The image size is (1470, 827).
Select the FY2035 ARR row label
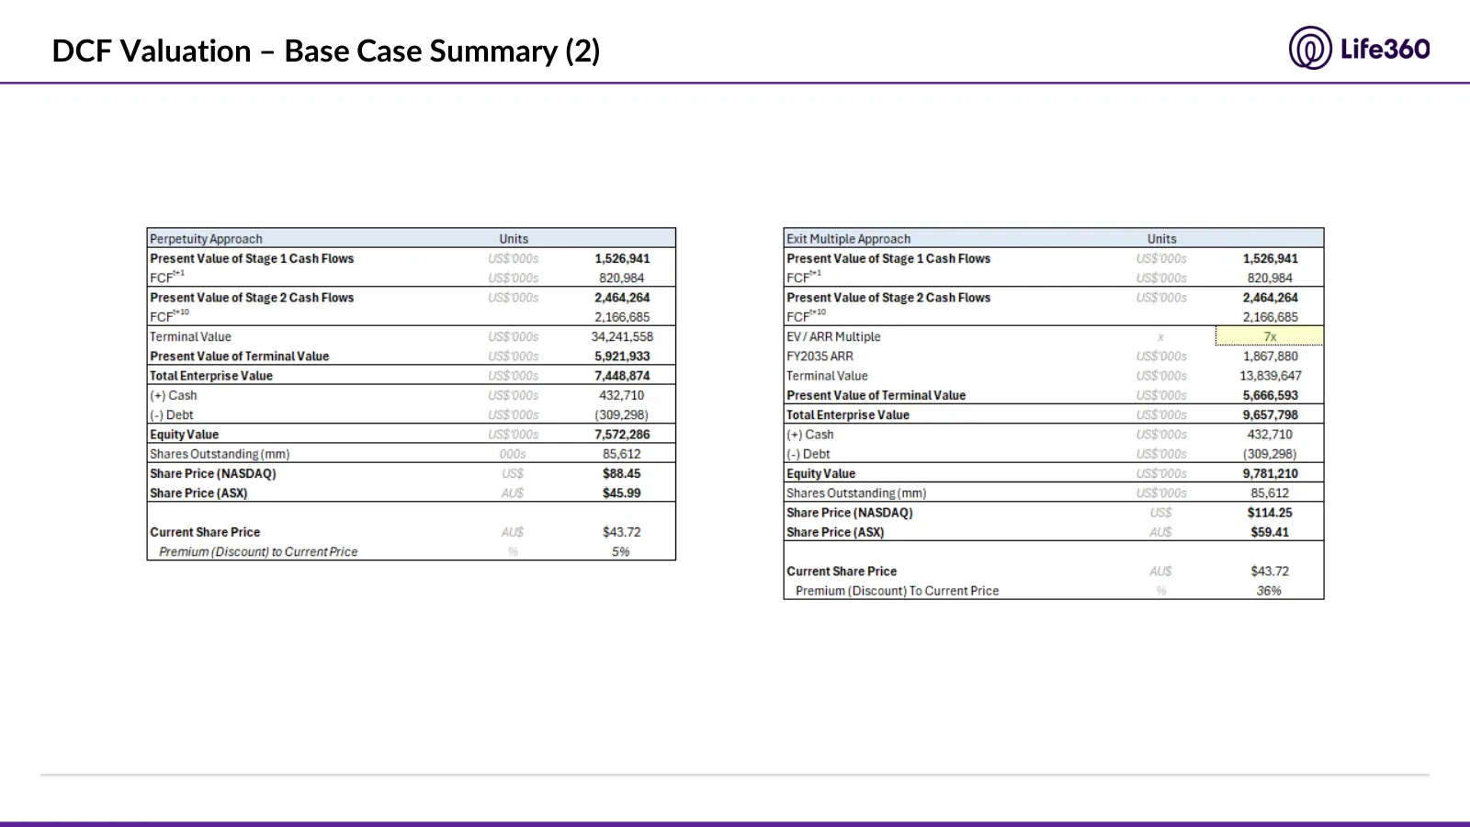coord(820,357)
